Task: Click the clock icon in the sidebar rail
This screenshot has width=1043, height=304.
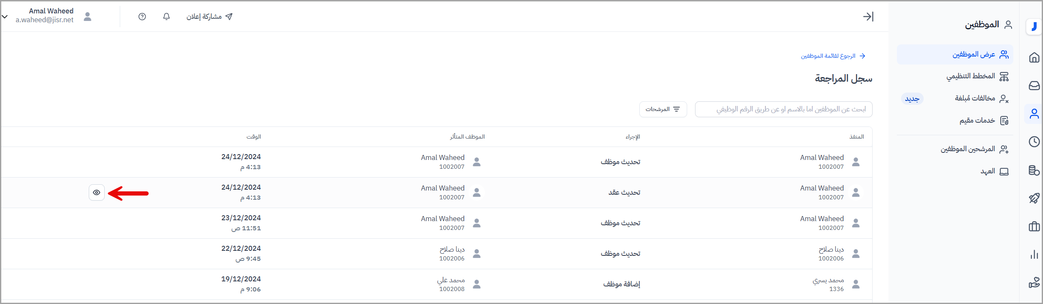Action: coord(1034,142)
